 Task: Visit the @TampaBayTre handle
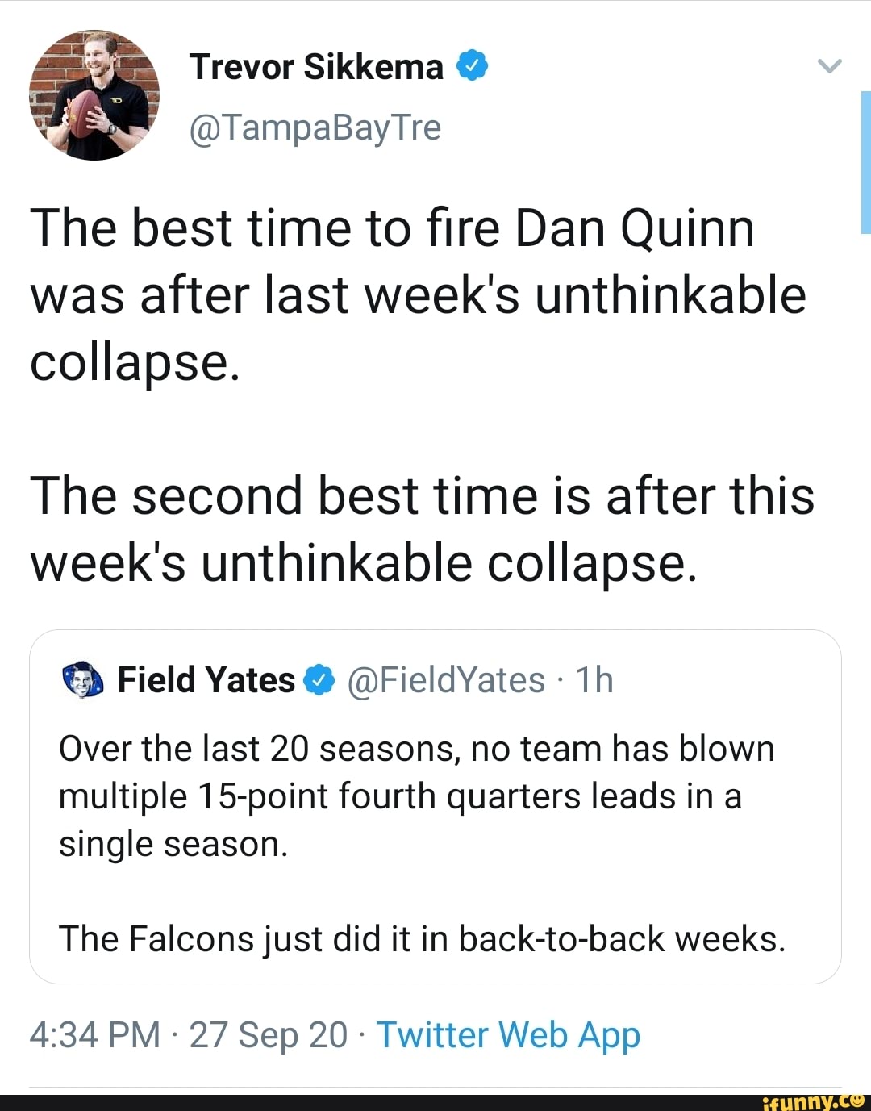point(315,127)
